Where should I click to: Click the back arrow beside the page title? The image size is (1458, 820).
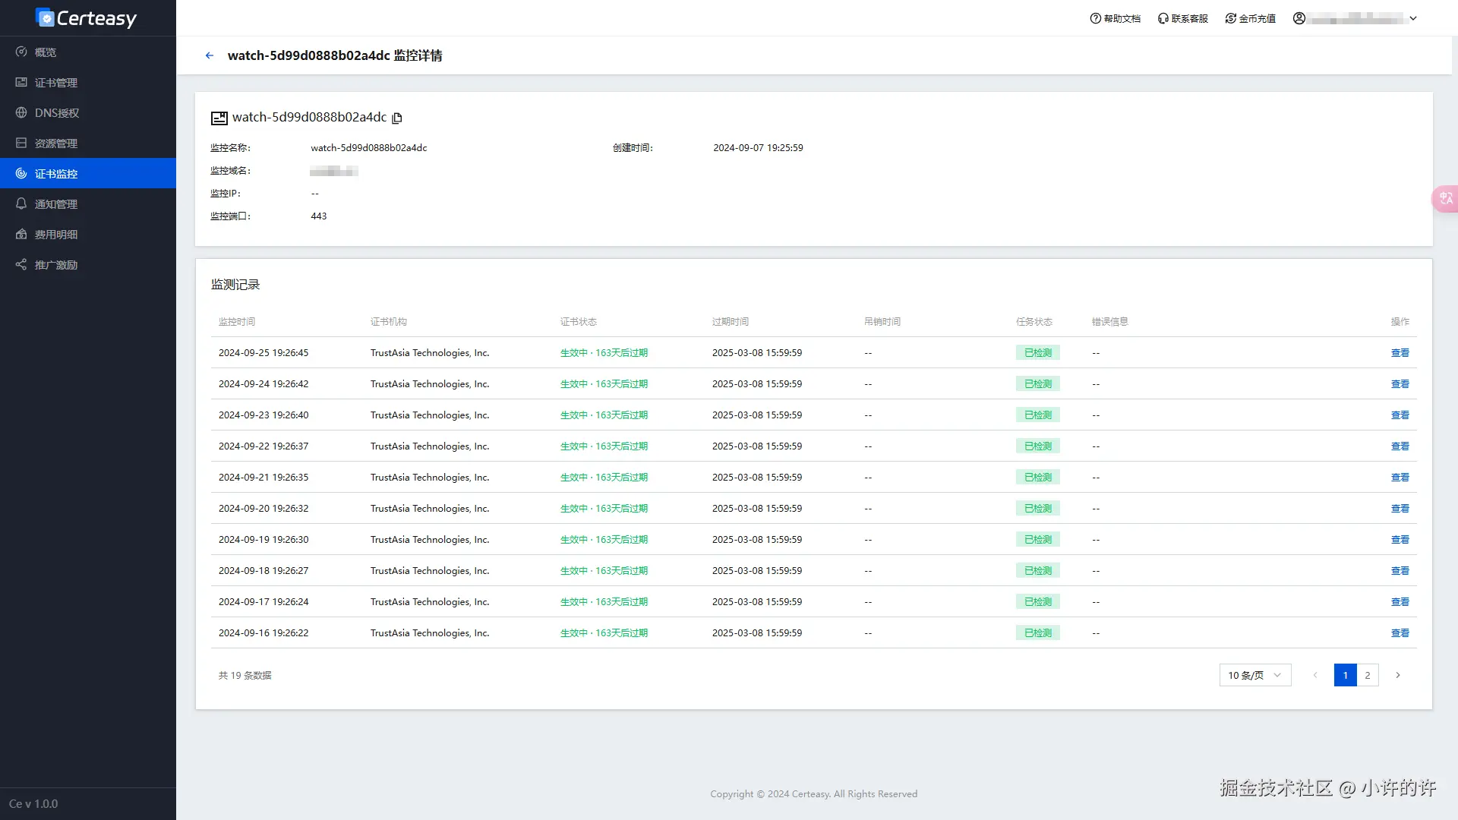pyautogui.click(x=210, y=55)
